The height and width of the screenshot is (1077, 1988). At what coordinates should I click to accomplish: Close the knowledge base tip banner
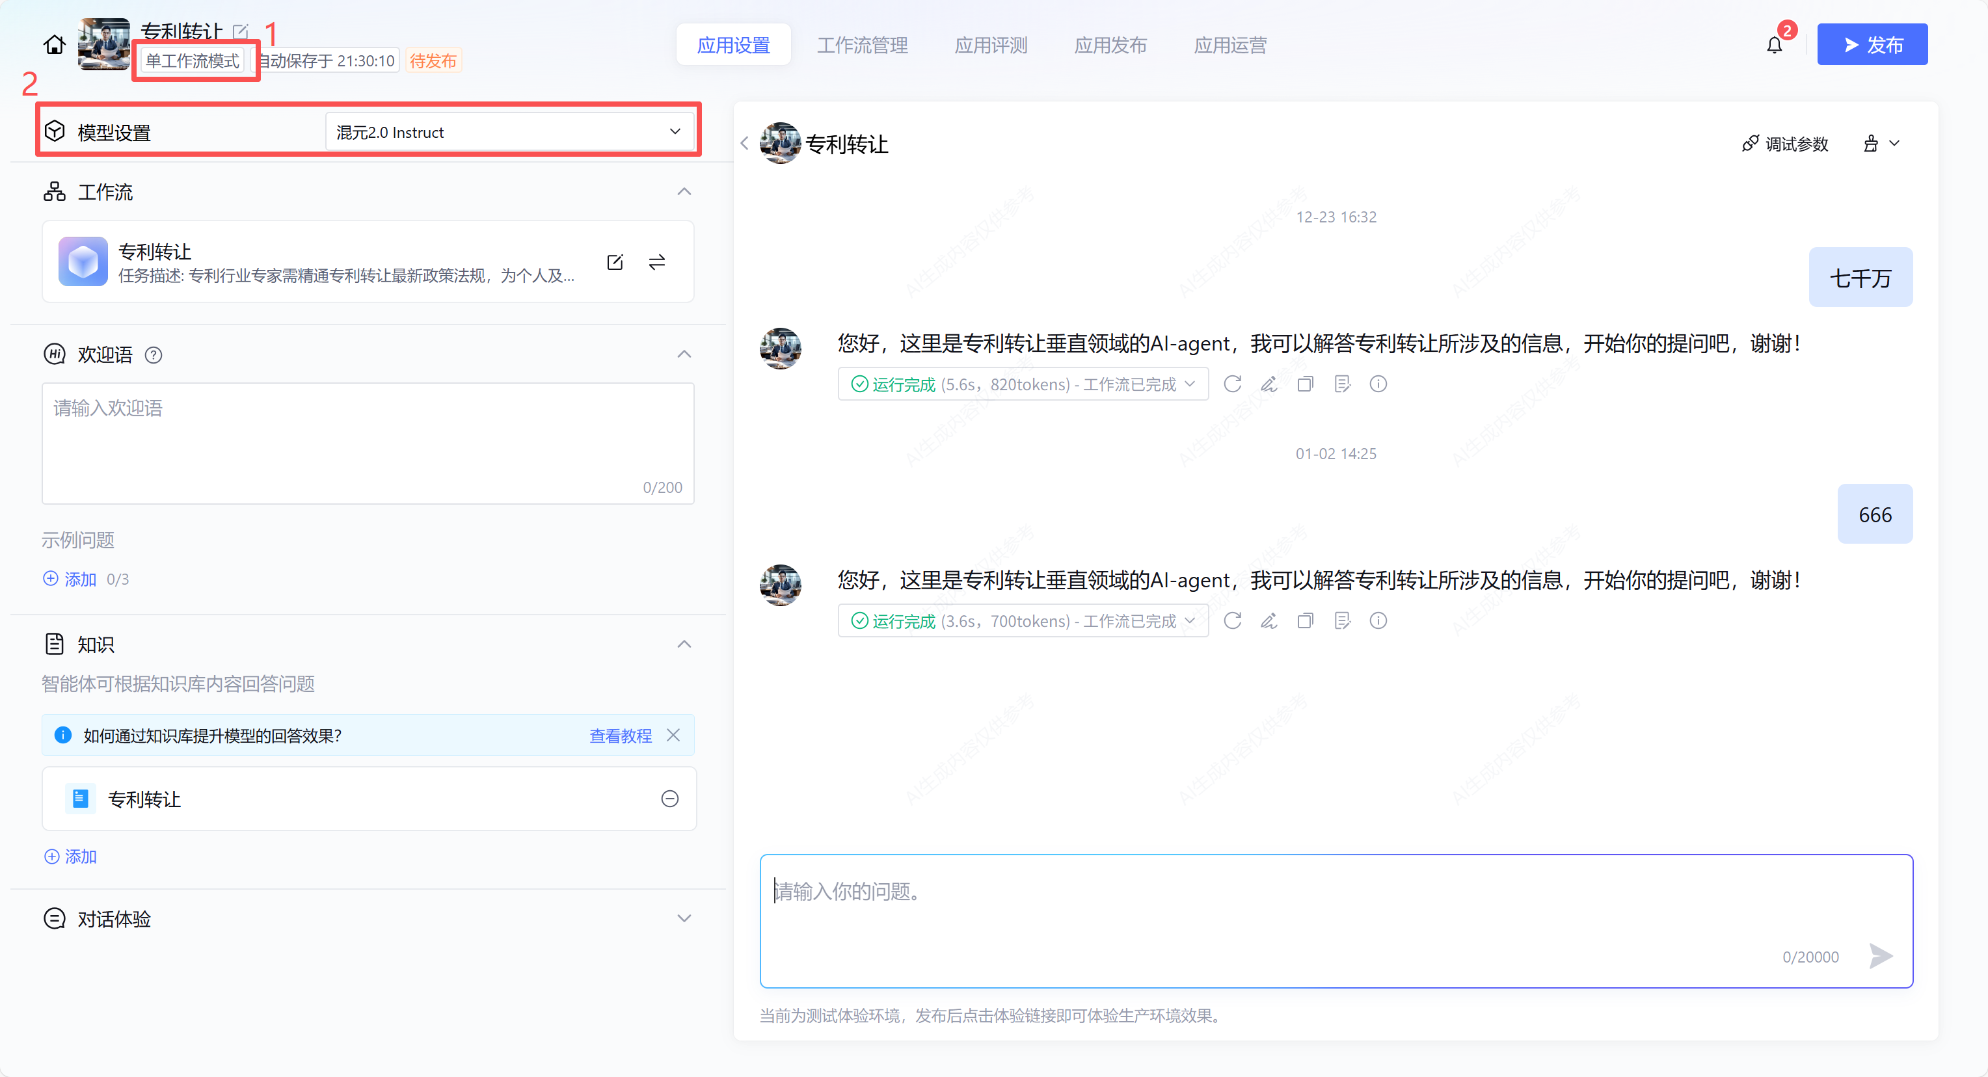click(x=673, y=735)
